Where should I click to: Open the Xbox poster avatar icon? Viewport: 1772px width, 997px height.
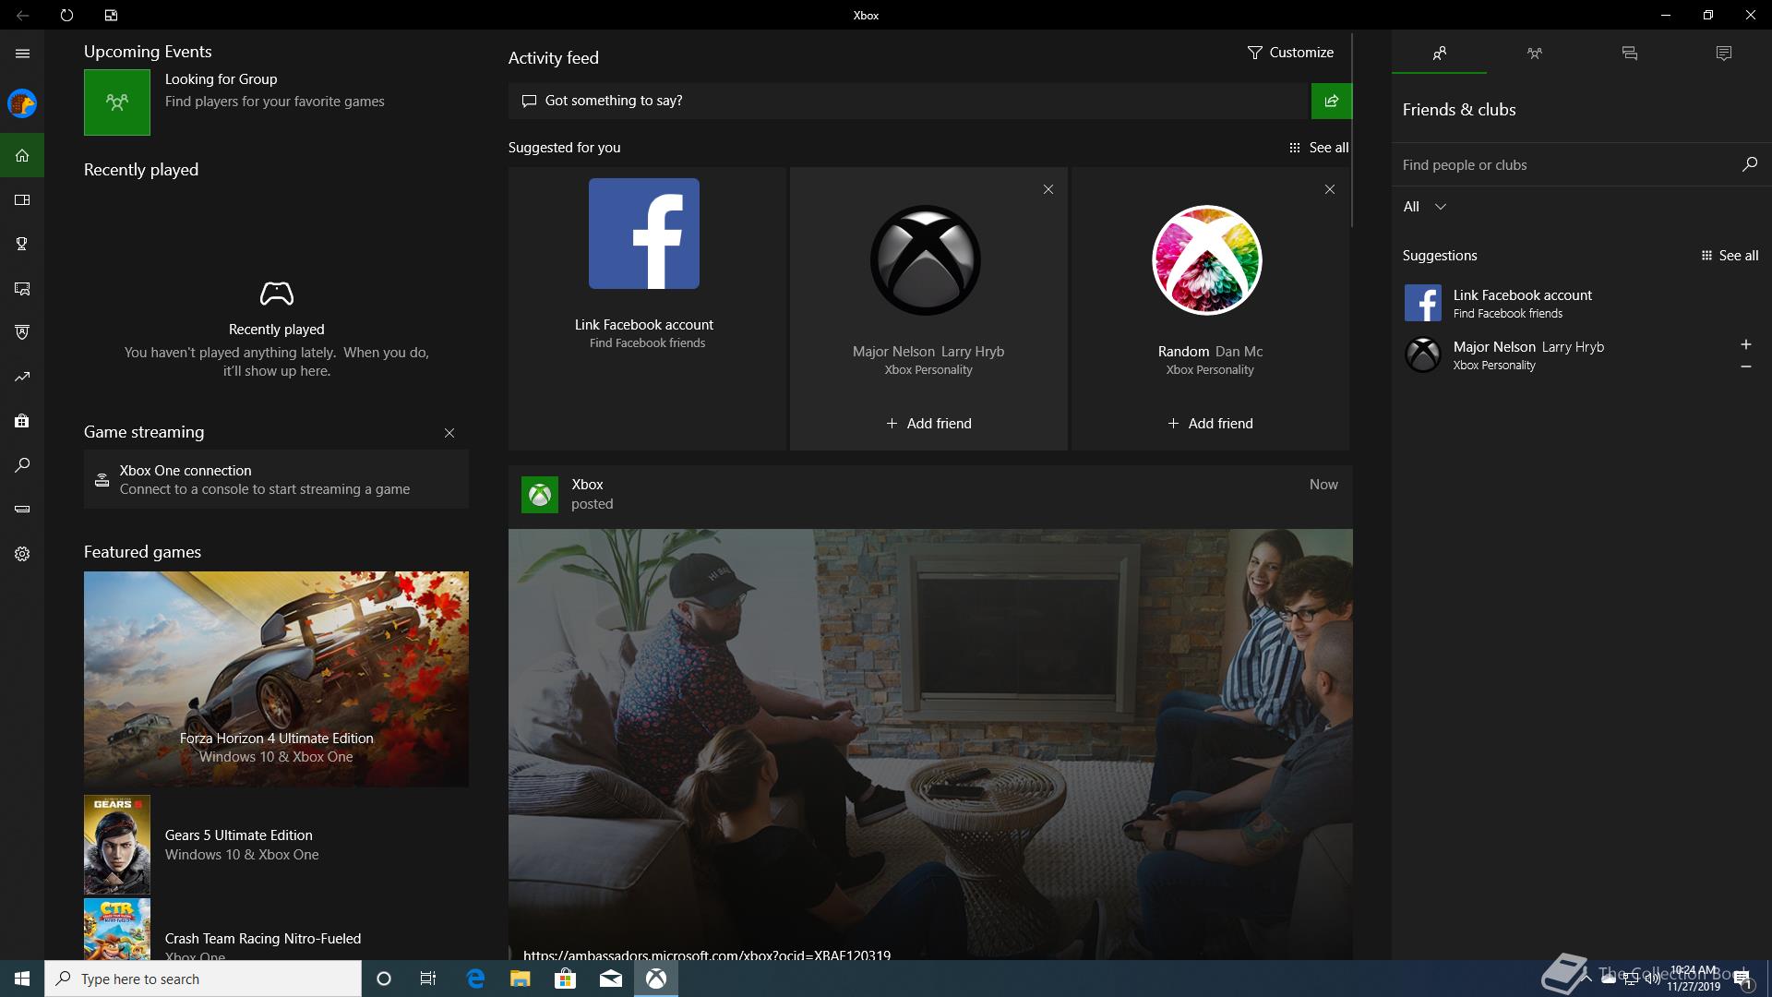click(x=540, y=495)
